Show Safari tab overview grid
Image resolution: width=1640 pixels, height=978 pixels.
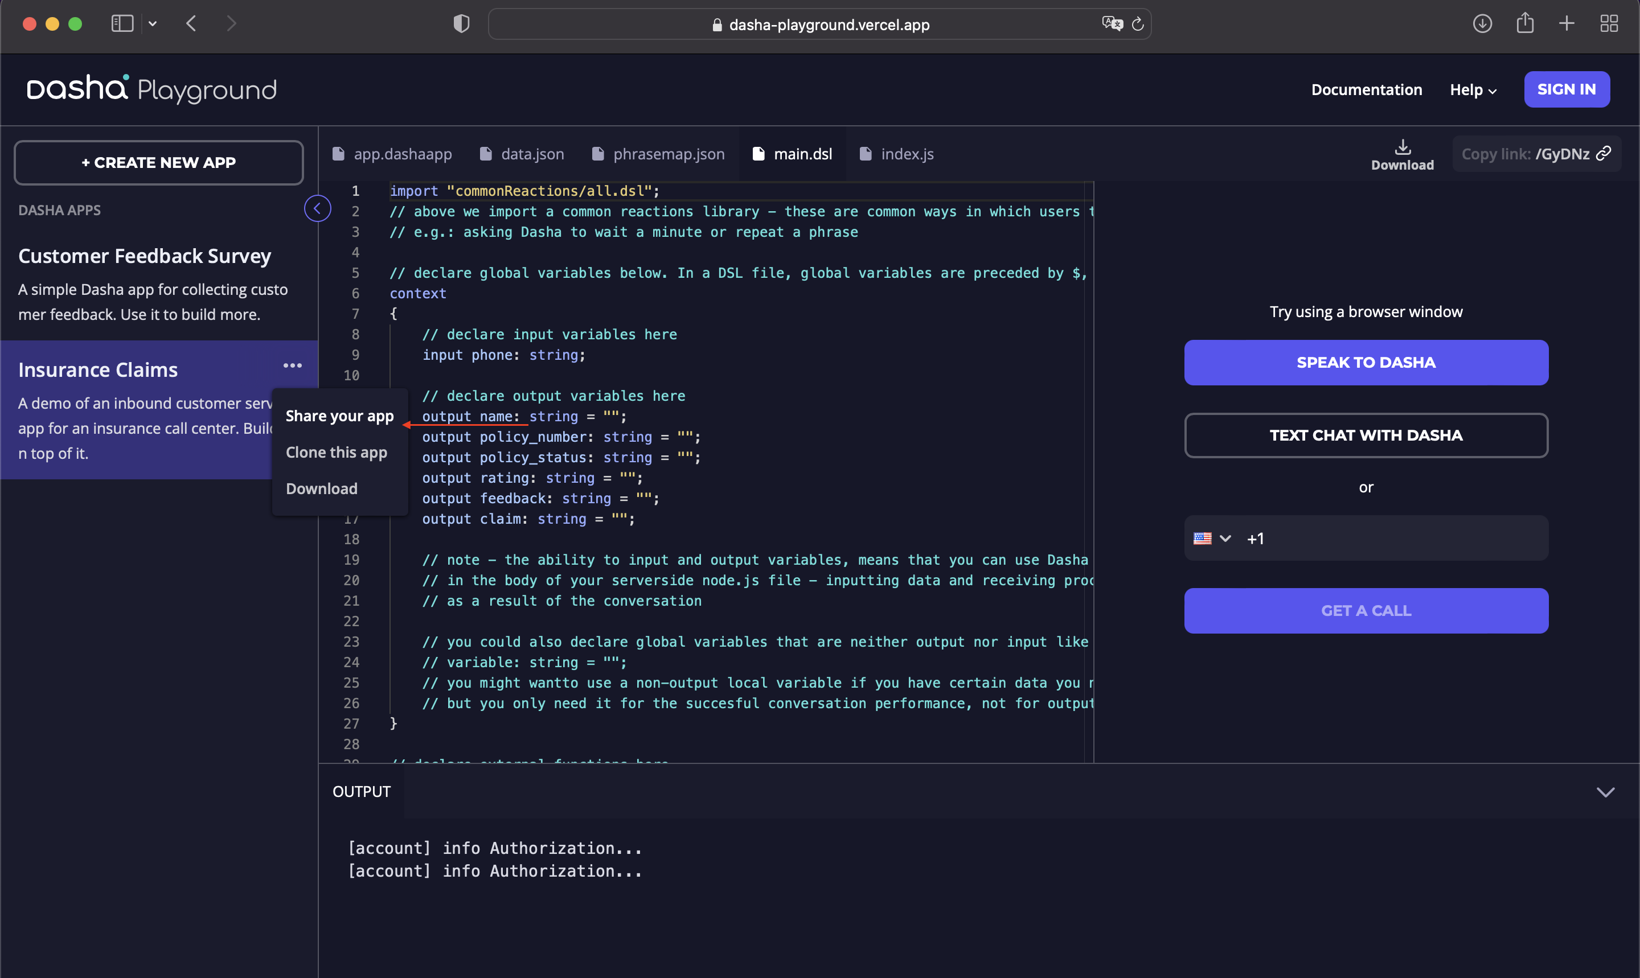click(x=1608, y=24)
